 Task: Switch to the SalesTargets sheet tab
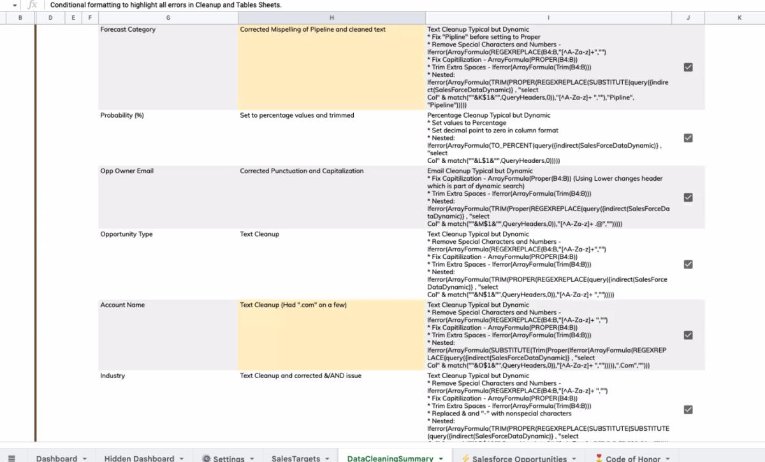click(x=295, y=458)
